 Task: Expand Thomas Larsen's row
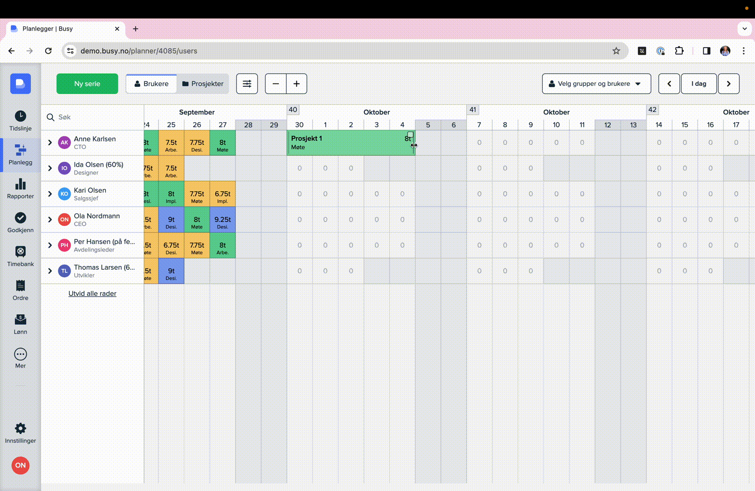tap(50, 271)
